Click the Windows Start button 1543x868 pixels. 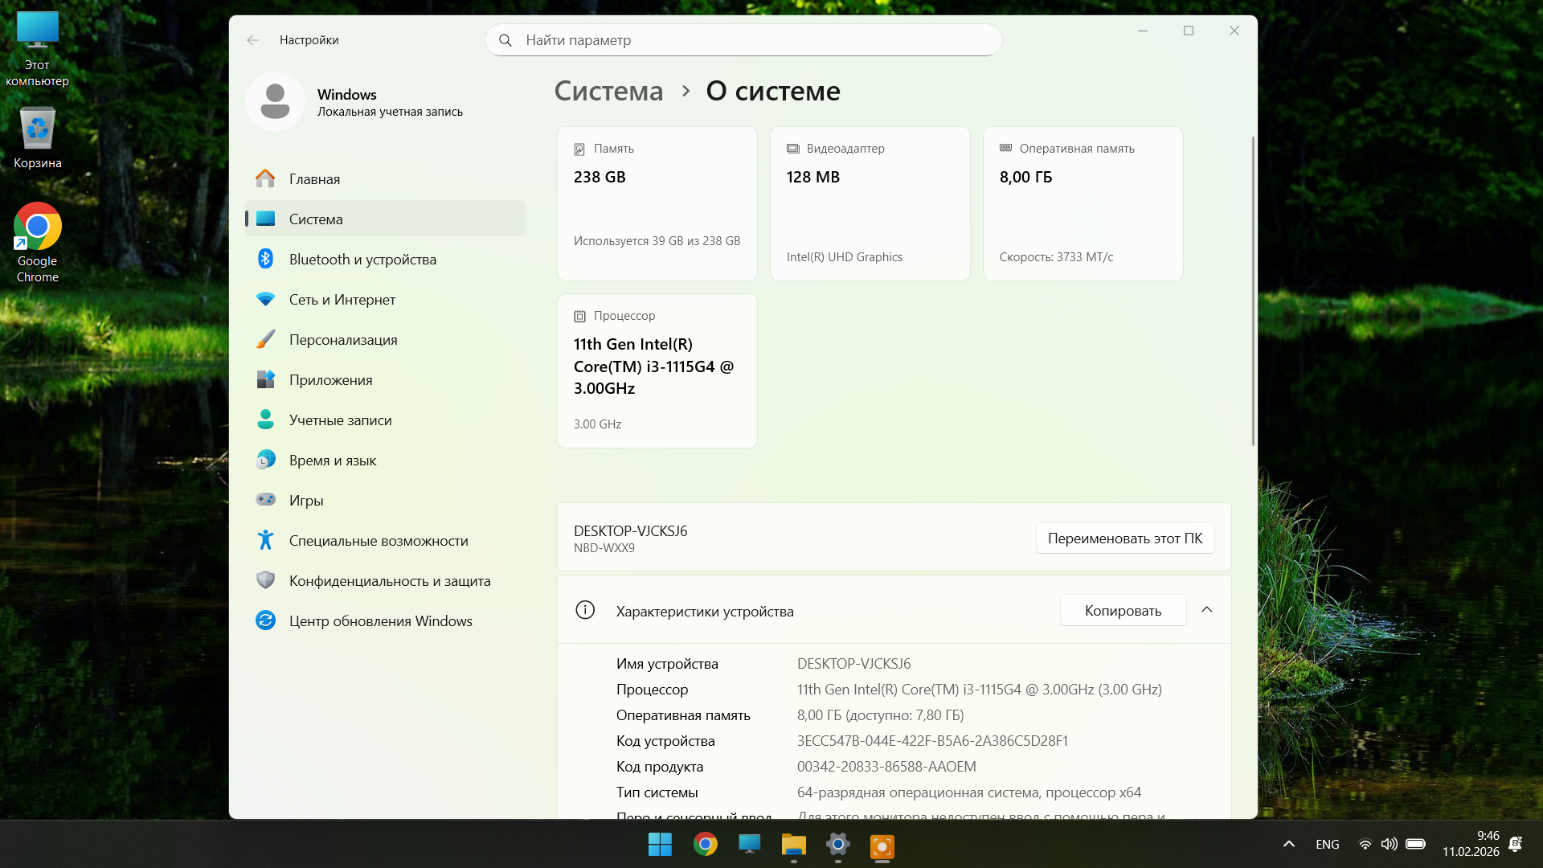660,845
